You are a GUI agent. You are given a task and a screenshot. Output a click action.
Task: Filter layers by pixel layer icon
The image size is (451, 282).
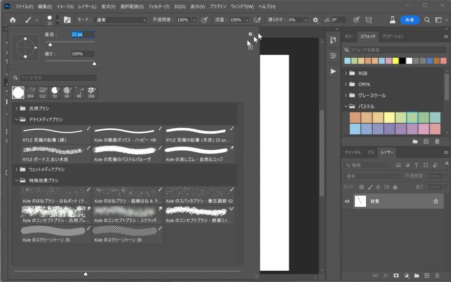(x=398, y=165)
